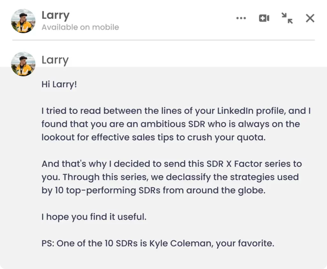Screen dimensions: 327x269
Task: Start a video call with Larry
Action: point(264,18)
